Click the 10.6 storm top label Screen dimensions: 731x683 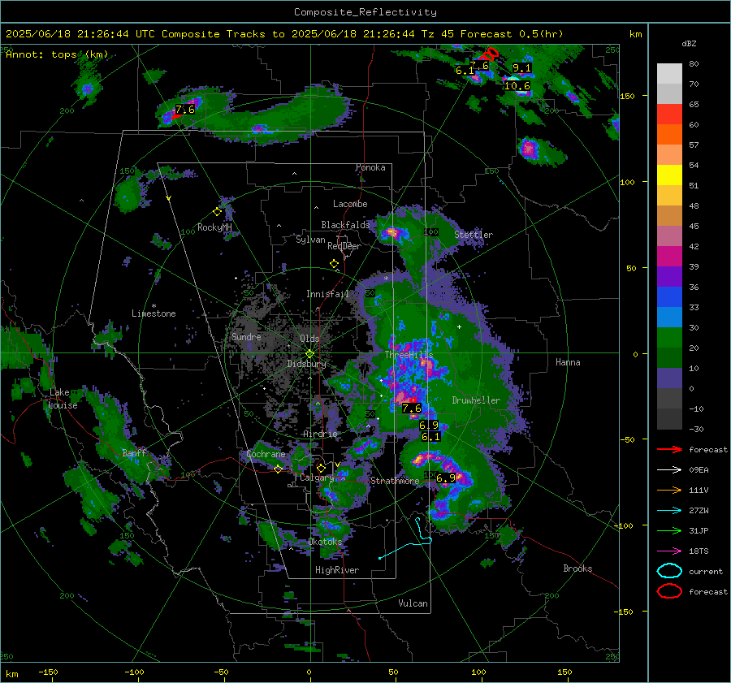pos(517,86)
